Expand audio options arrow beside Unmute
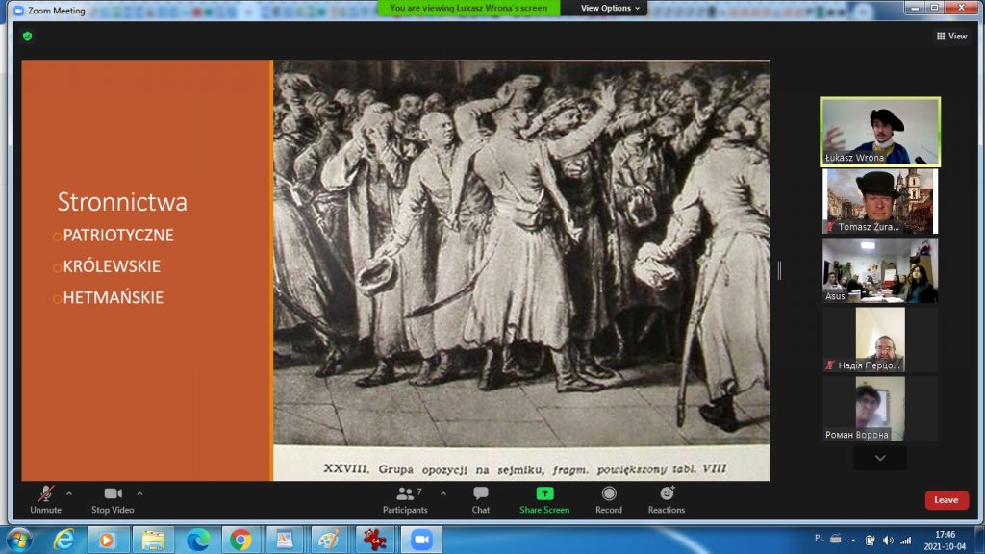 (x=69, y=493)
